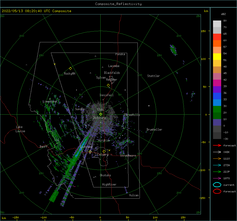237x221 pixels.
Task: Click the Ponoka city label
Action: point(120,54)
